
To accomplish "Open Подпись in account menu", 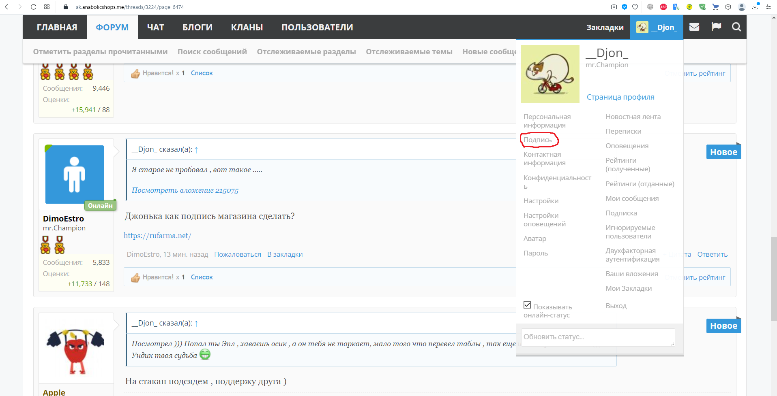I will coord(538,140).
